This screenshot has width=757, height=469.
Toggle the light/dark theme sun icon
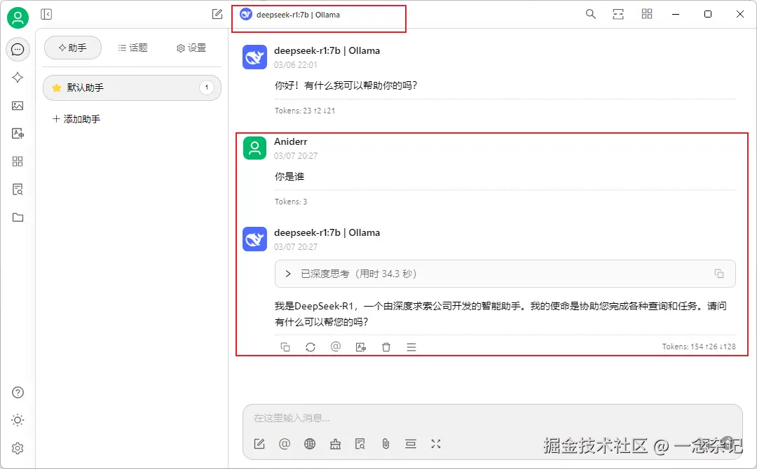tap(18, 420)
